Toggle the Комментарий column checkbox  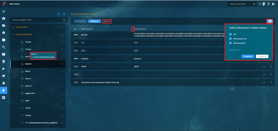231,43
